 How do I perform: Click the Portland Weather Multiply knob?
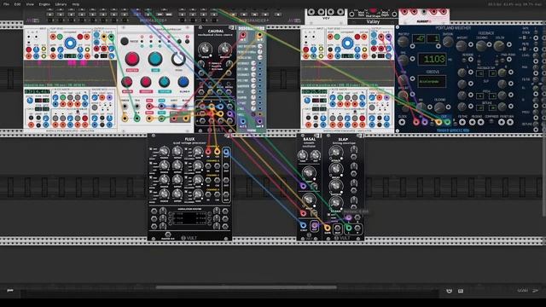pos(403,42)
